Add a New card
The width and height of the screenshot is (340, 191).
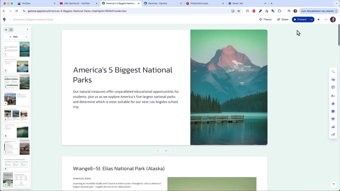click(x=14, y=37)
